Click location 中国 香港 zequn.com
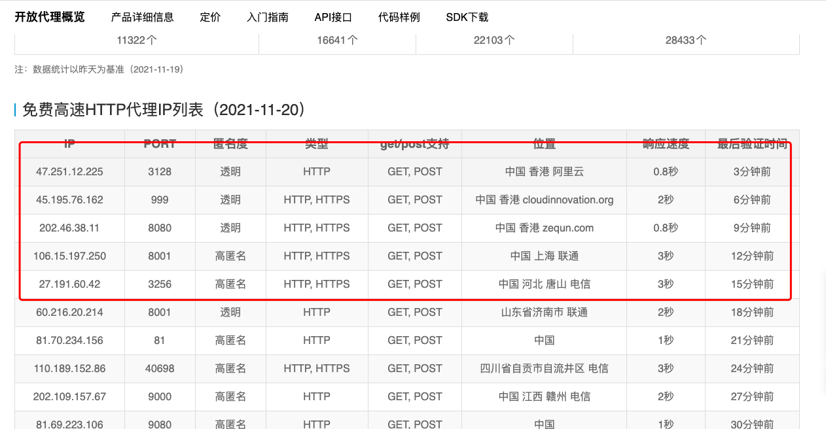This screenshot has width=826, height=429. [545, 228]
